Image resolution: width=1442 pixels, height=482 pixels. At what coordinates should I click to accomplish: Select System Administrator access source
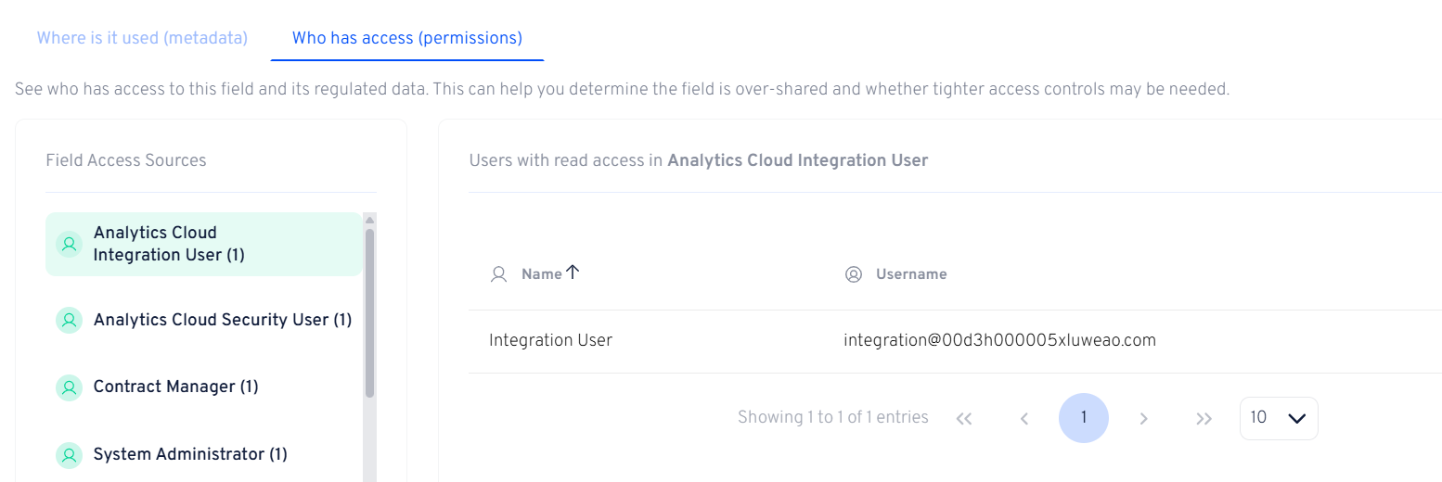[x=190, y=454]
